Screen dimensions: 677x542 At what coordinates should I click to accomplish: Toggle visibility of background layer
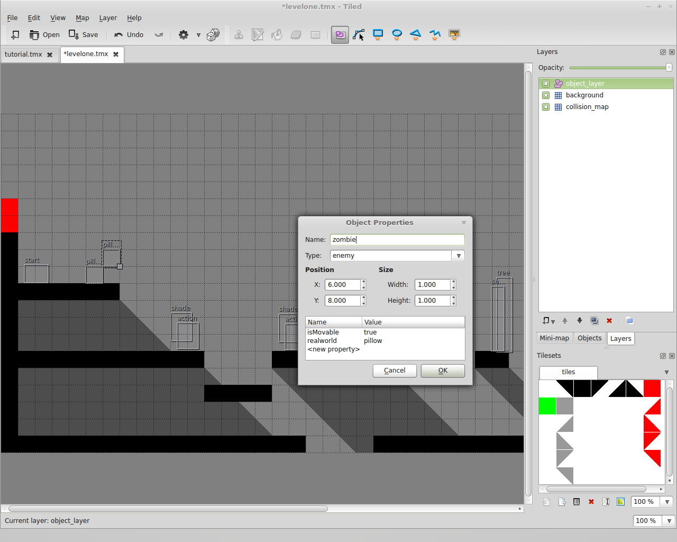pyautogui.click(x=546, y=95)
